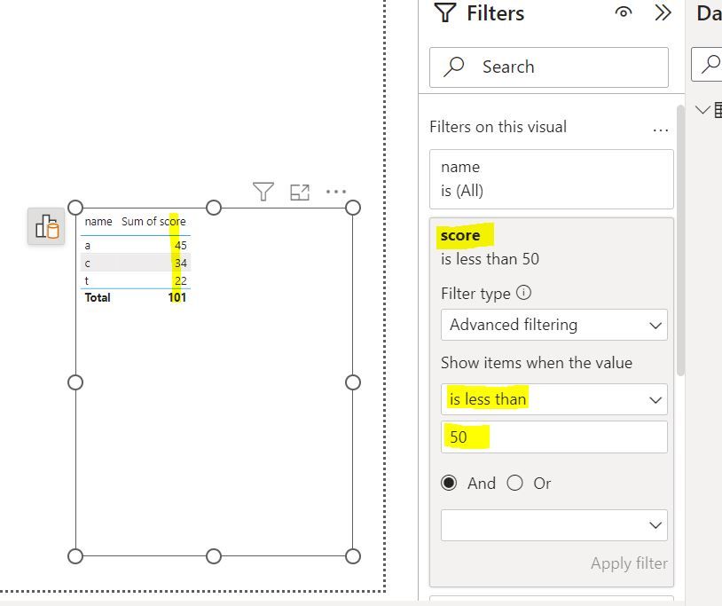
Task: Click the bottom-right corner handle of visual
Action: [x=353, y=556]
